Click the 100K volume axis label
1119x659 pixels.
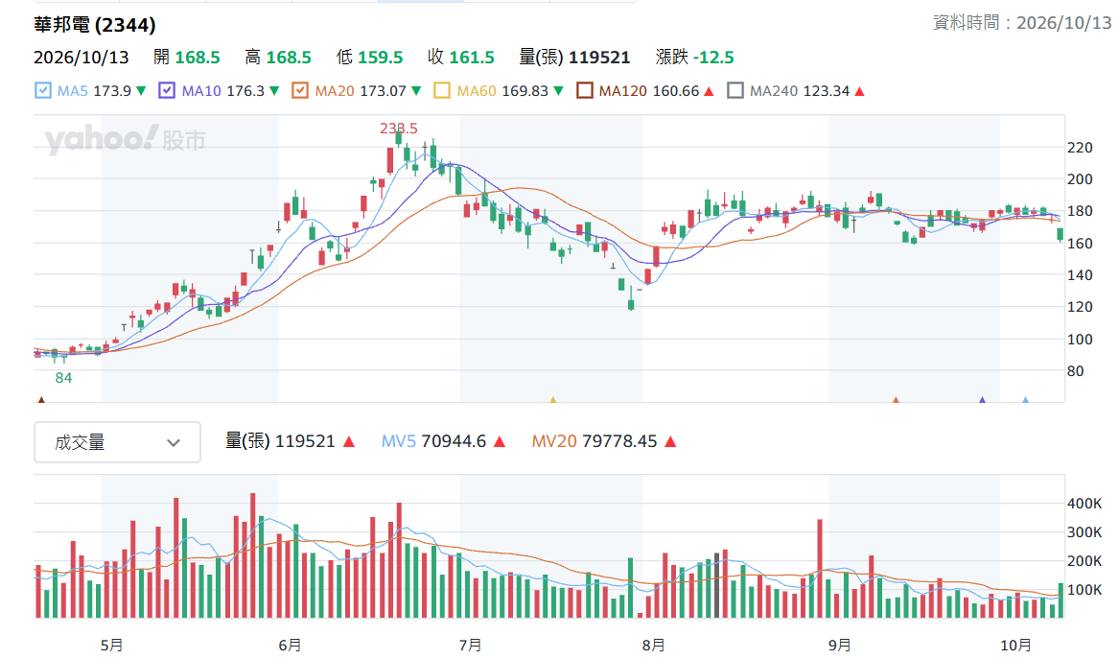point(1084,591)
